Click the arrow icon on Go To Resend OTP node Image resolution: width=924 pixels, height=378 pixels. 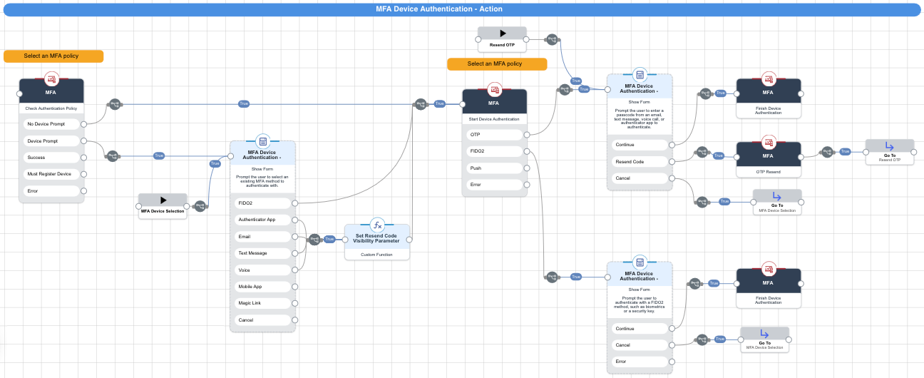(x=889, y=145)
